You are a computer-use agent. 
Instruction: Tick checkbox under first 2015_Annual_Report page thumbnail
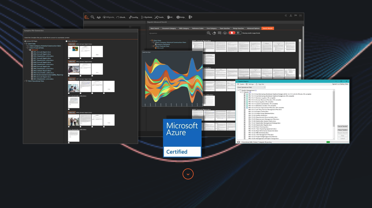(69, 58)
